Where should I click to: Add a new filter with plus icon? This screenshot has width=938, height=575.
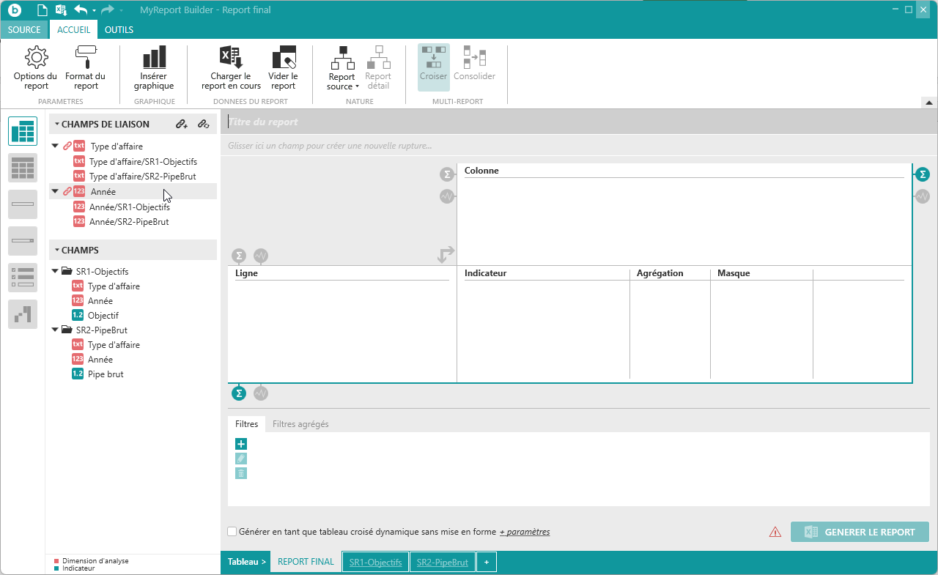pos(241,444)
